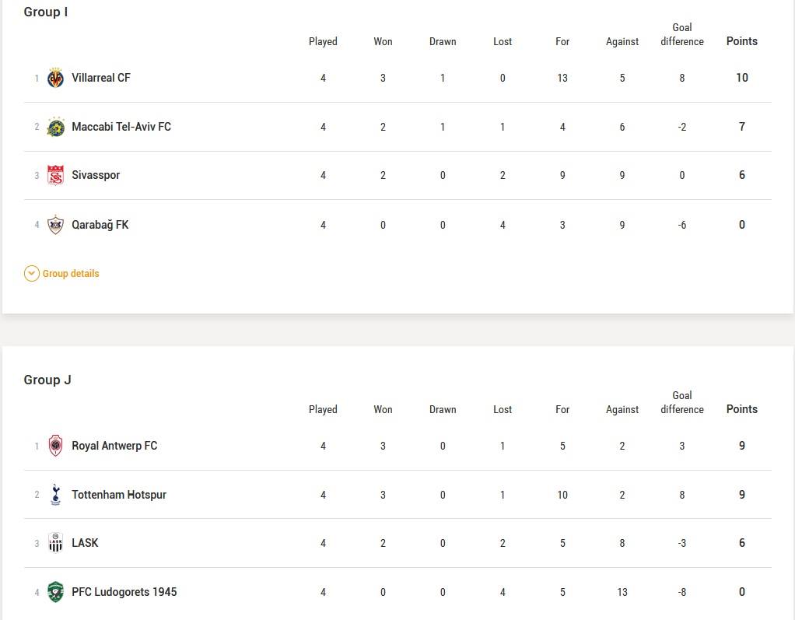Screen dimensions: 795x620
Task: Select Royal Antwerp FC team name
Action: click(x=114, y=446)
